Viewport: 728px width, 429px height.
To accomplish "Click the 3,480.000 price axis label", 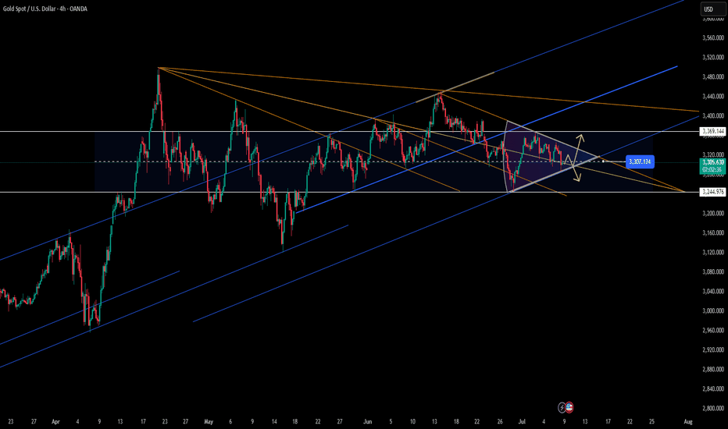I will click(x=713, y=77).
